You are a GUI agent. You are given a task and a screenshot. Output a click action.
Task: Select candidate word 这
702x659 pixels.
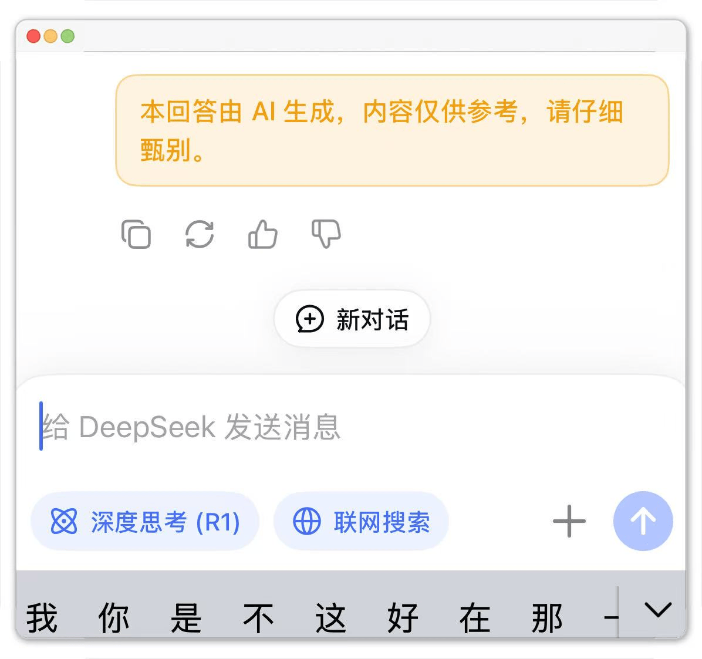[330, 618]
